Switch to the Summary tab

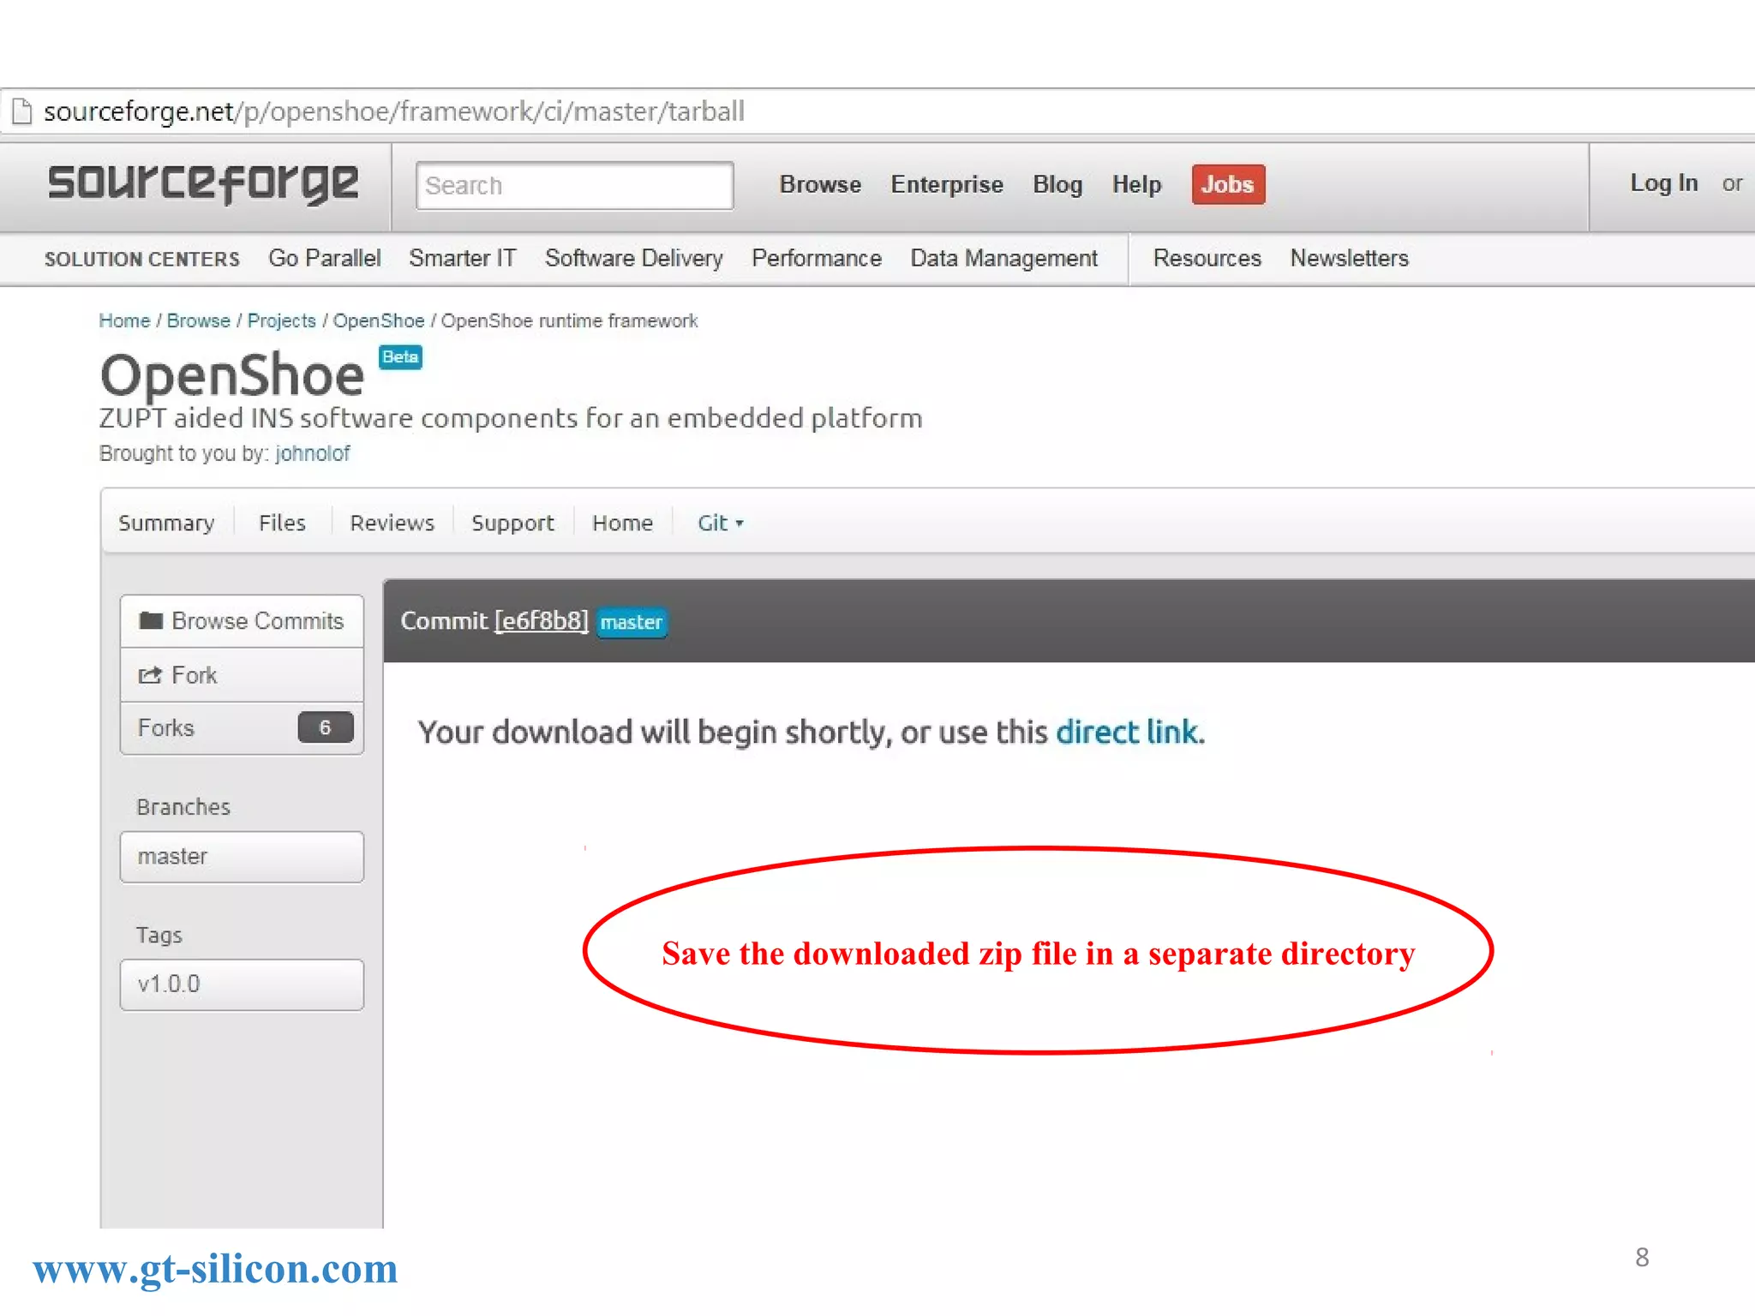coord(166,523)
